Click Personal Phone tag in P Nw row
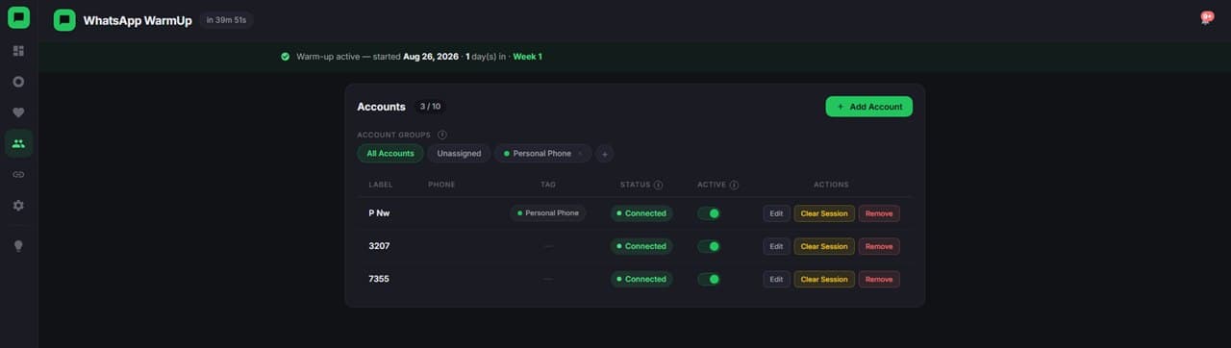This screenshot has height=348, width=1231. [x=547, y=213]
